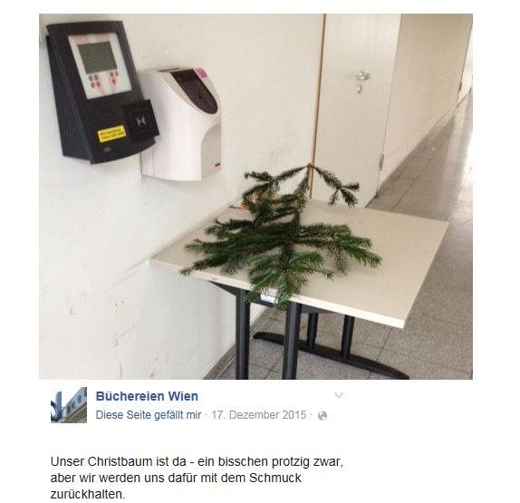
Task: Click the 'Diese Seite gefällt mir' link
Action: click(149, 415)
